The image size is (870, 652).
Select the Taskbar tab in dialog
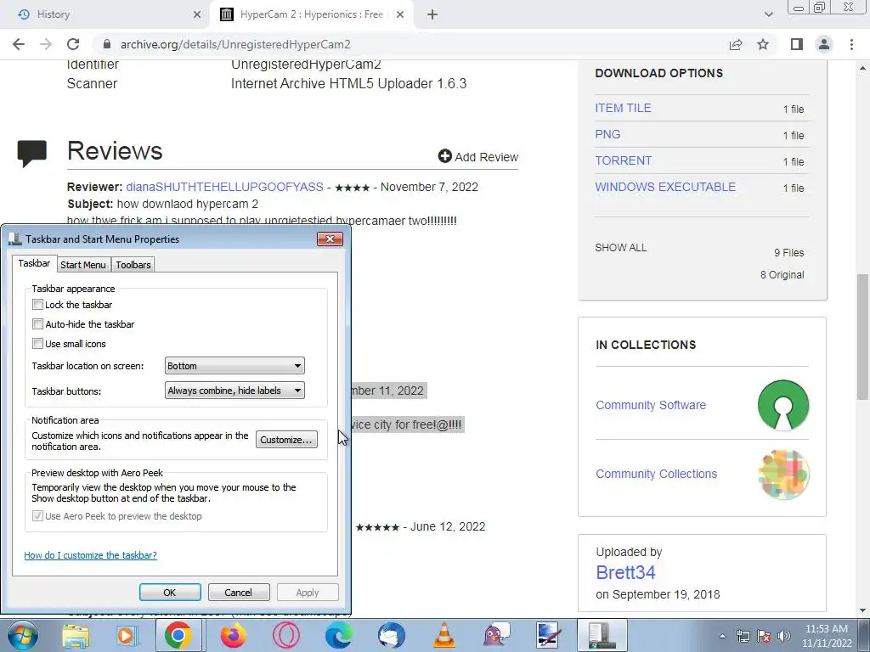click(34, 263)
